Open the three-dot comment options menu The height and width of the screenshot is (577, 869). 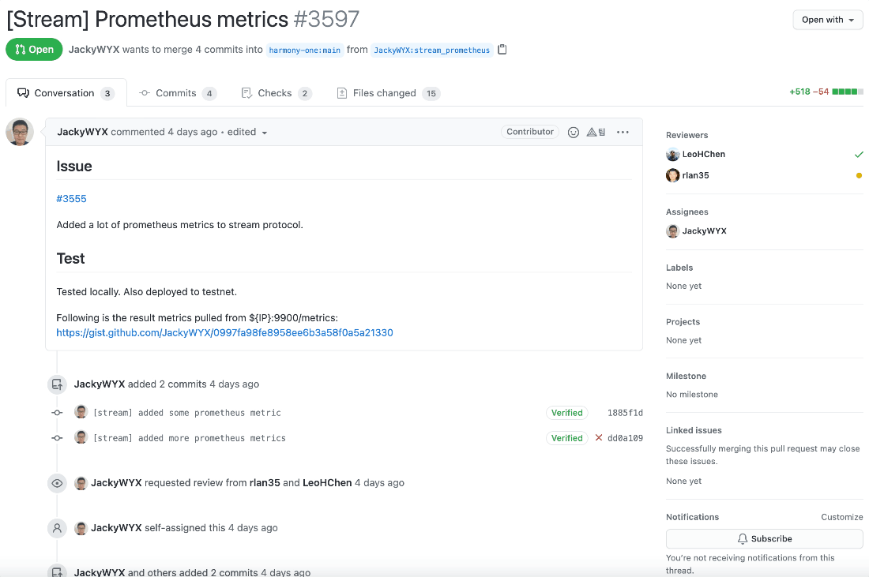pos(623,132)
